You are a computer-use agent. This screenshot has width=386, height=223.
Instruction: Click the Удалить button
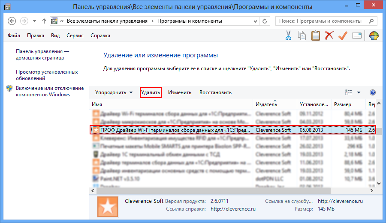click(151, 92)
